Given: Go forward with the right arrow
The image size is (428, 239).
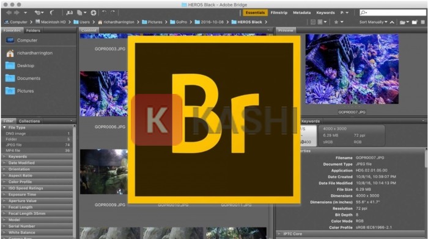Looking at the screenshot, I should [17, 13].
